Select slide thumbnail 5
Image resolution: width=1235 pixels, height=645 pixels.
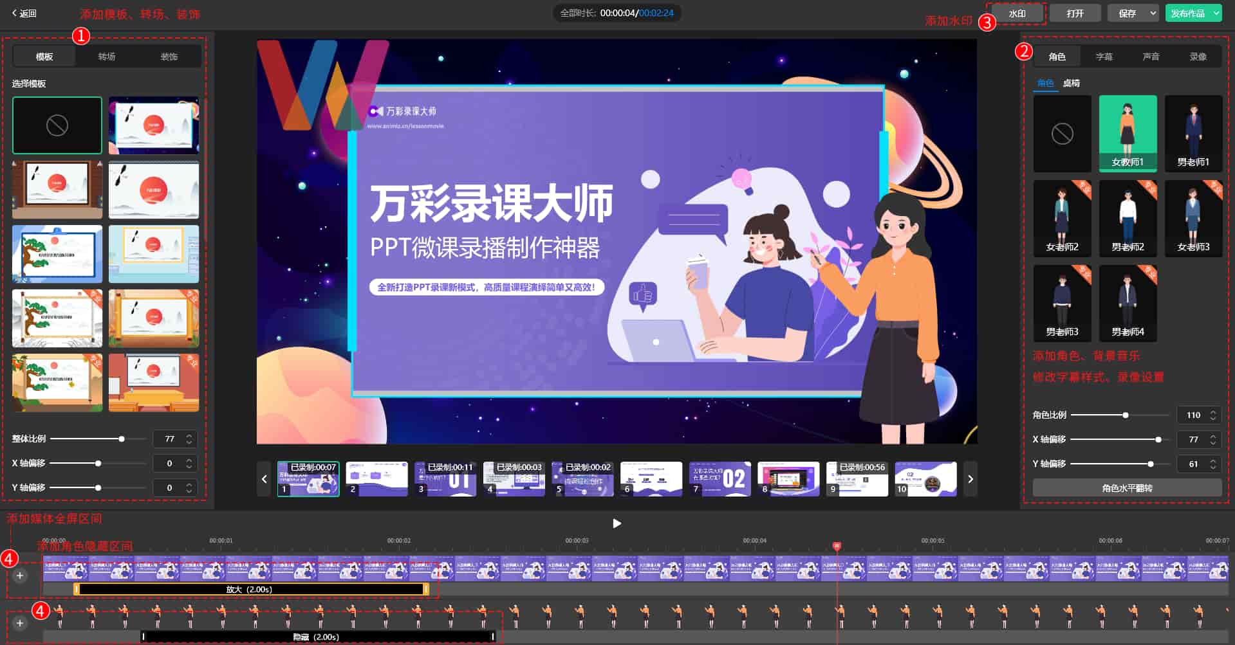[582, 479]
